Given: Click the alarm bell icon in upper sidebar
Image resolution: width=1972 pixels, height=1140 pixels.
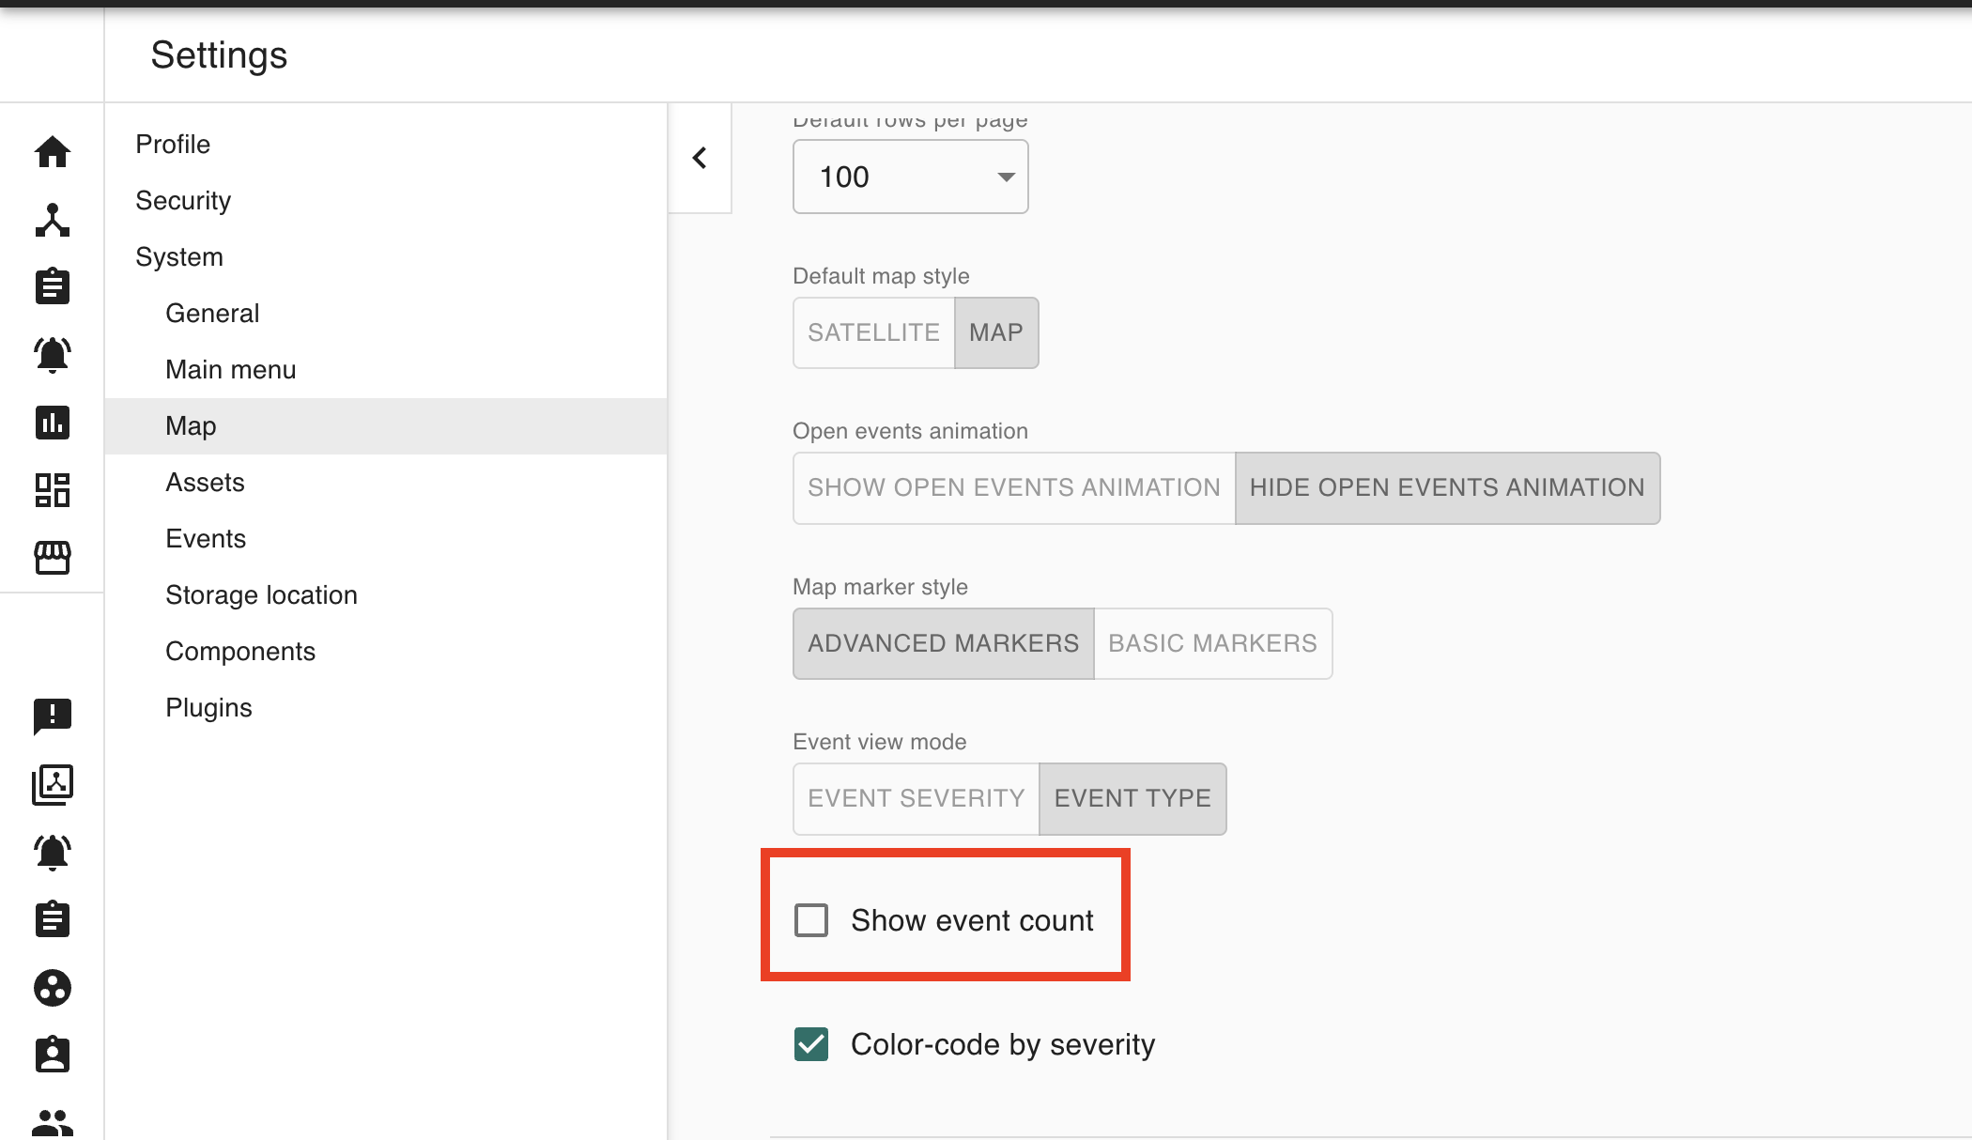Looking at the screenshot, I should (x=53, y=355).
